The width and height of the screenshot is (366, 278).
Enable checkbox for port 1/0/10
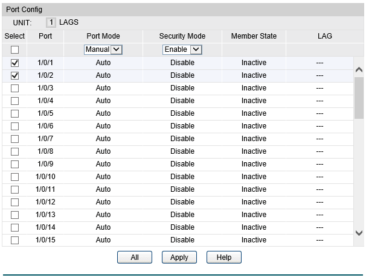click(x=14, y=177)
